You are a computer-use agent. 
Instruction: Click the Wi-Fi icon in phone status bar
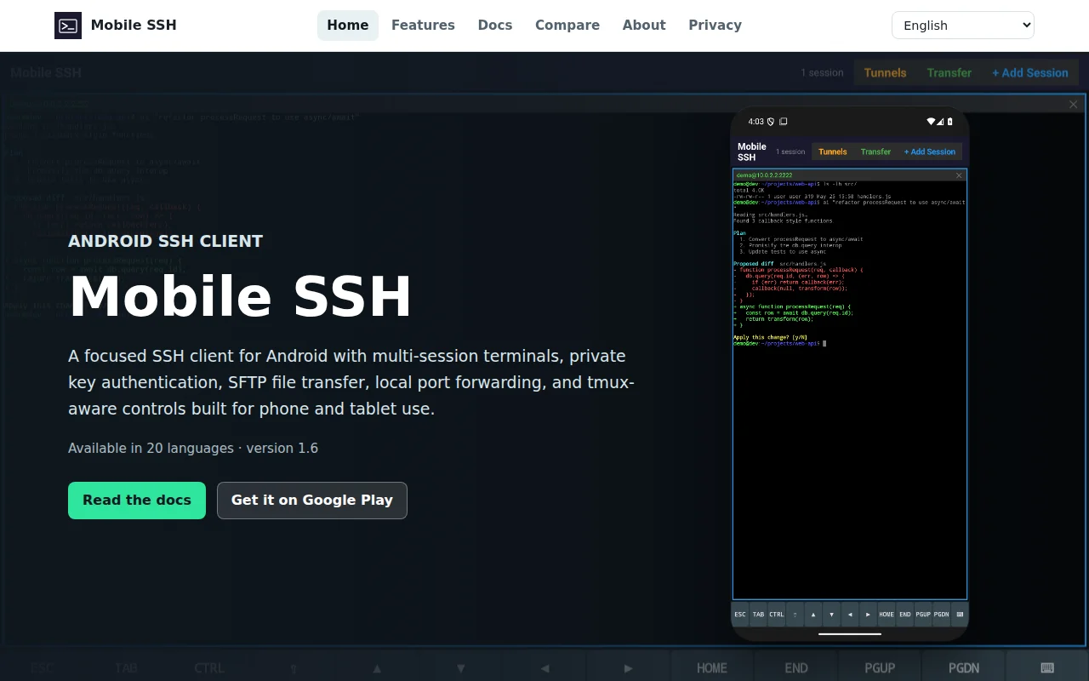[931, 122]
